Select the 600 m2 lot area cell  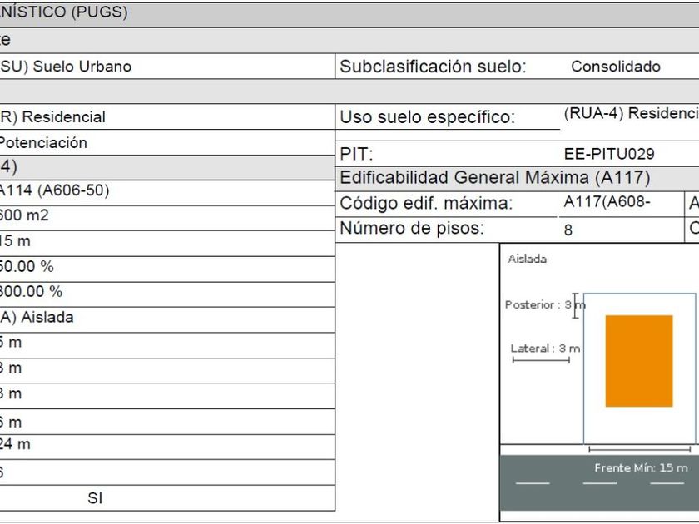coord(24,215)
